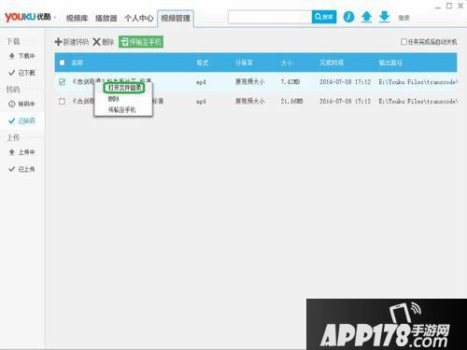The width and height of the screenshot is (467, 350).
Task: Open 上传中 in the sidebar
Action: (x=22, y=152)
